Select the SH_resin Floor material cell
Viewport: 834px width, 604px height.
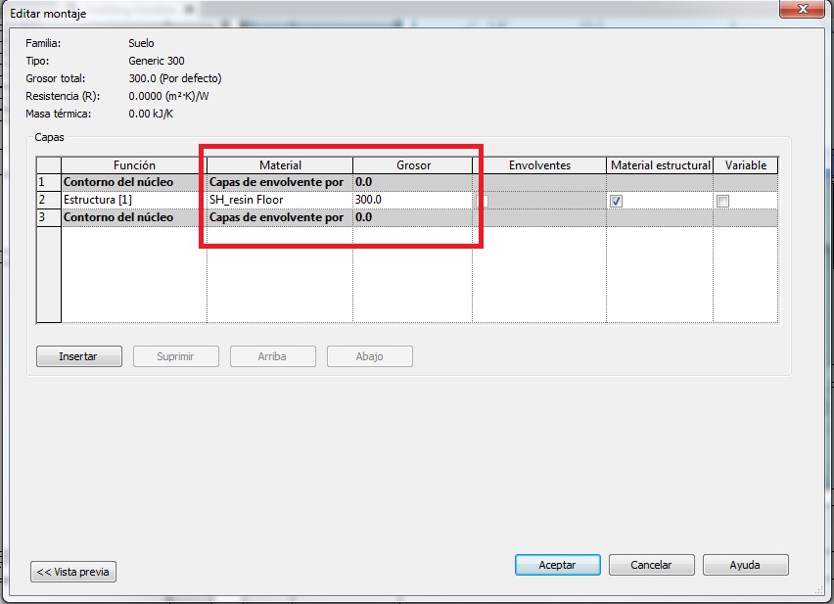point(279,200)
